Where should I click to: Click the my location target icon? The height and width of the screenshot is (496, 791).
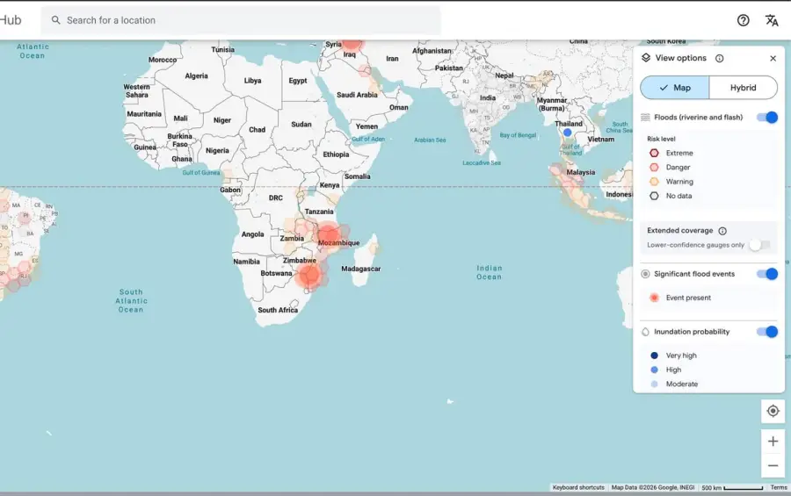773,411
